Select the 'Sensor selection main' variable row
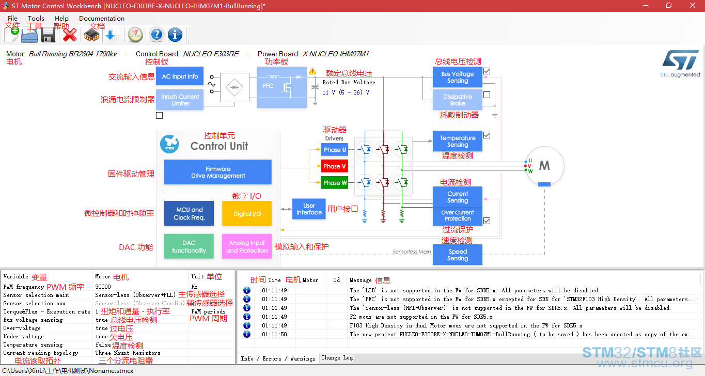Viewport: 705px width, 376px height. [118, 295]
